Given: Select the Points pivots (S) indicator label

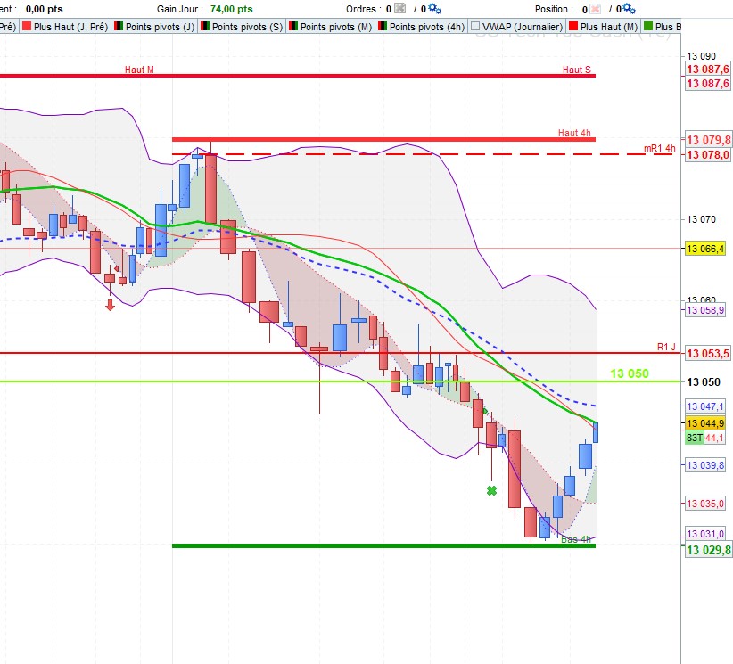Looking at the screenshot, I should [247, 27].
